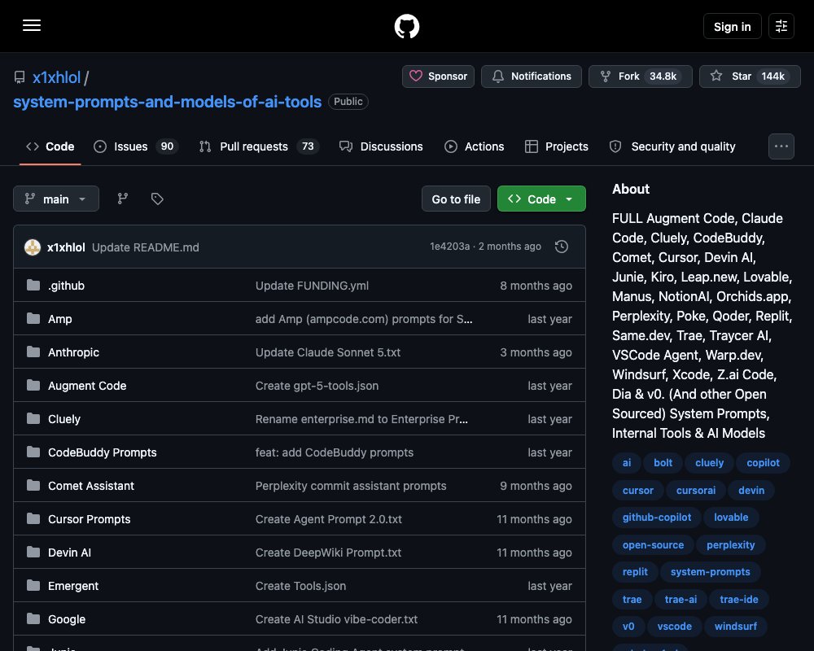Open the hamburger navigation menu
The height and width of the screenshot is (651, 814).
[32, 25]
